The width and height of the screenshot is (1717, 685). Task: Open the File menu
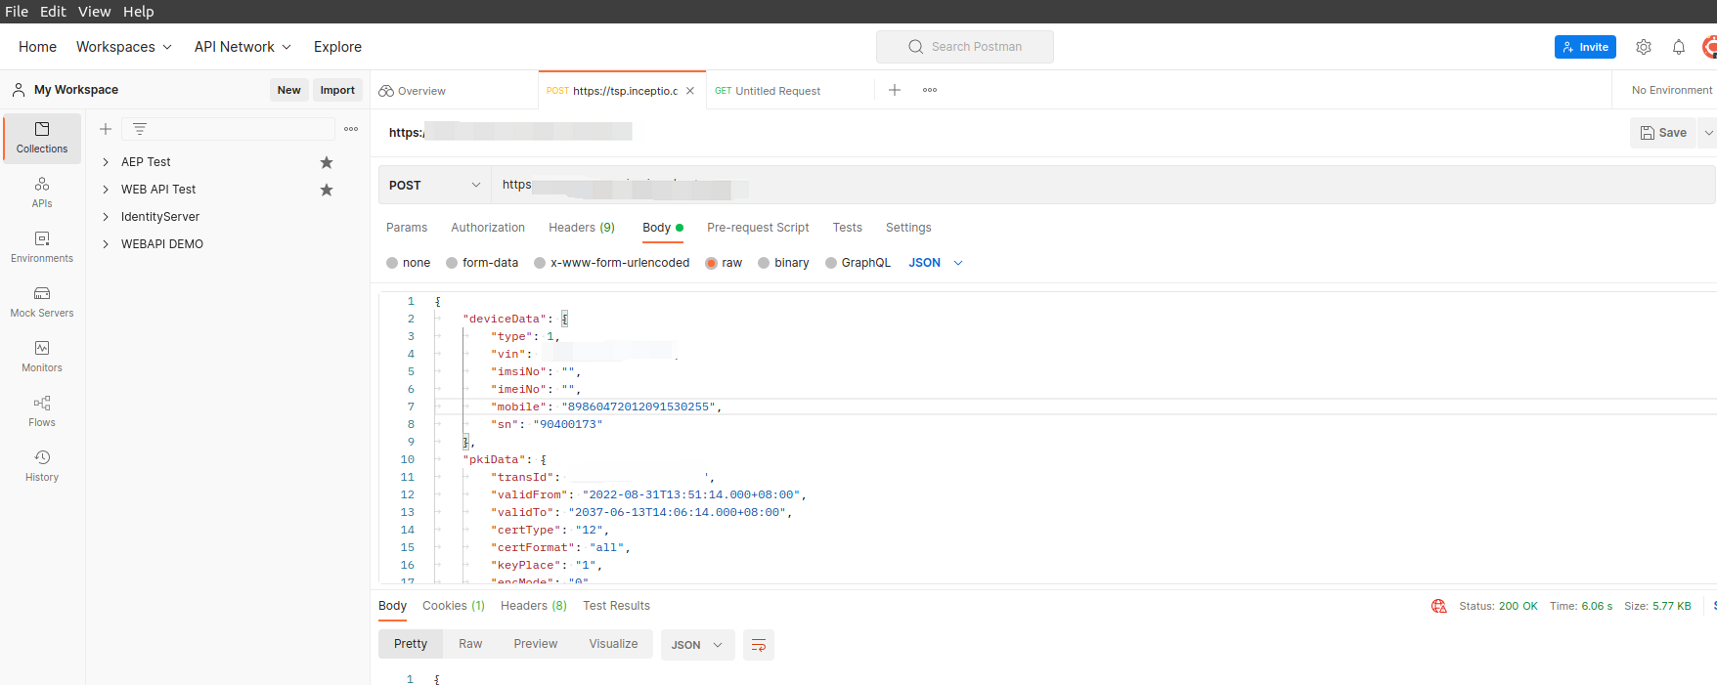(17, 12)
